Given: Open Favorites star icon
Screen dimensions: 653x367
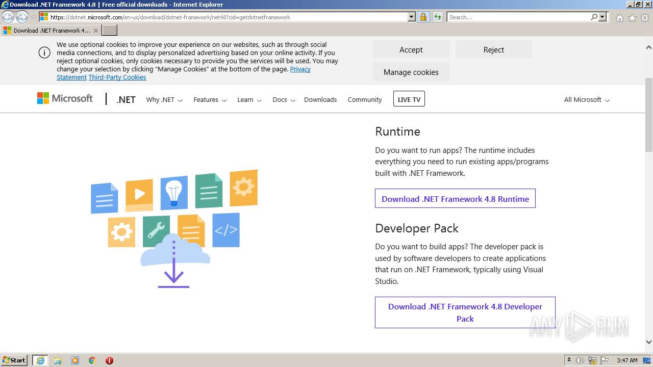Looking at the screenshot, I should coord(632,18).
